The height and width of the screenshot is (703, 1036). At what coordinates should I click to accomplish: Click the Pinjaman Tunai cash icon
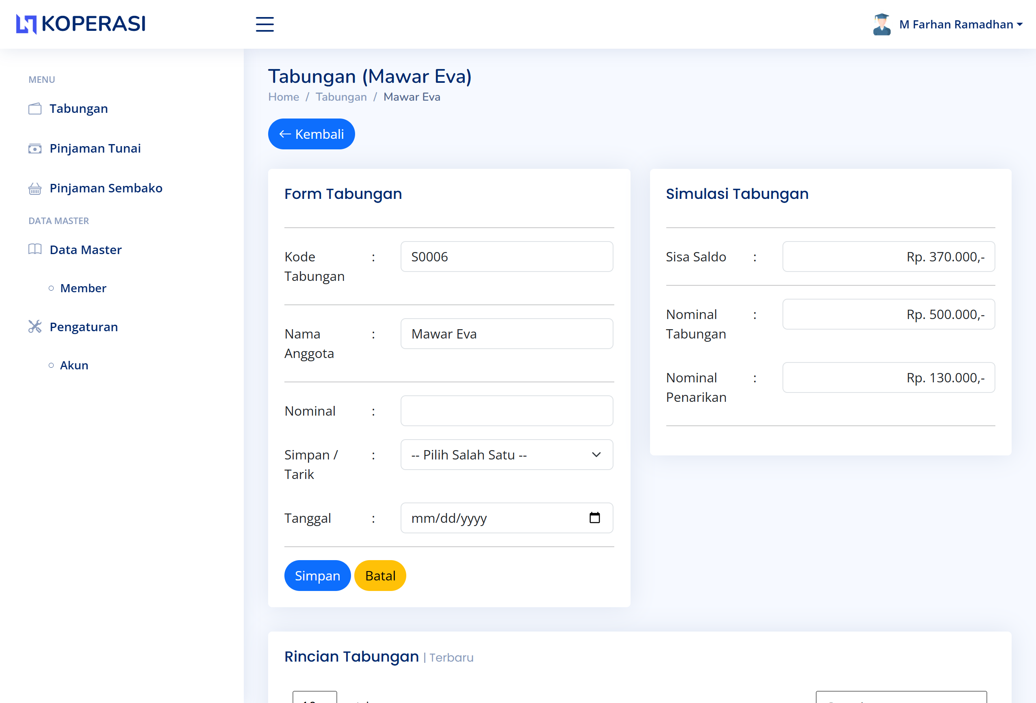point(35,148)
